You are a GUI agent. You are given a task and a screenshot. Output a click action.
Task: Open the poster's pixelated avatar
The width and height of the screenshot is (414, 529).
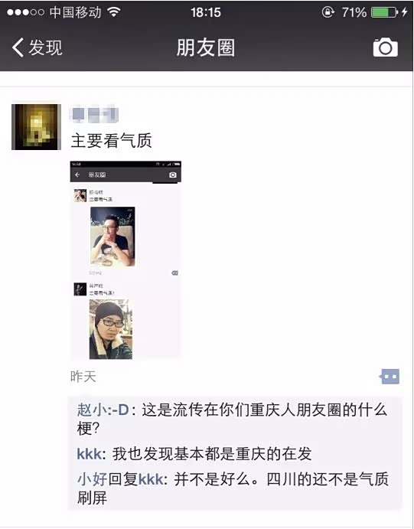37,127
